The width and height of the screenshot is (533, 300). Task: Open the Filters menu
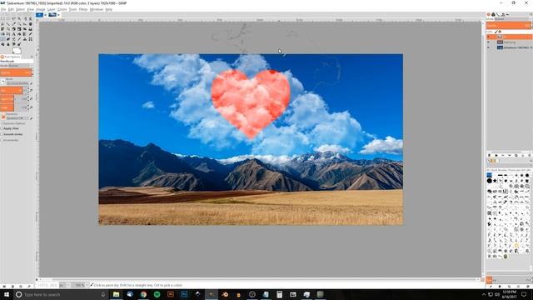pyautogui.click(x=83, y=9)
